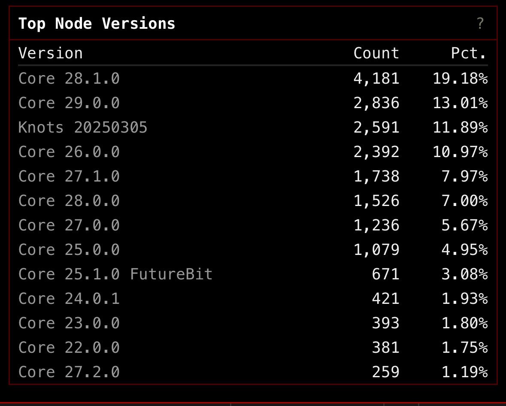Click the count value 671
Viewport: 506px width, 406px height.
click(386, 274)
